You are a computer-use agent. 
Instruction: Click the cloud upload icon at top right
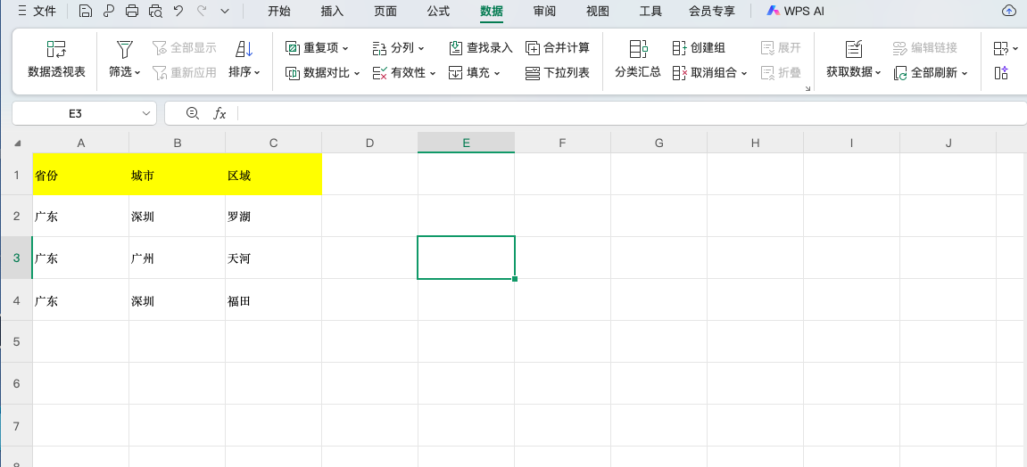tap(1009, 12)
